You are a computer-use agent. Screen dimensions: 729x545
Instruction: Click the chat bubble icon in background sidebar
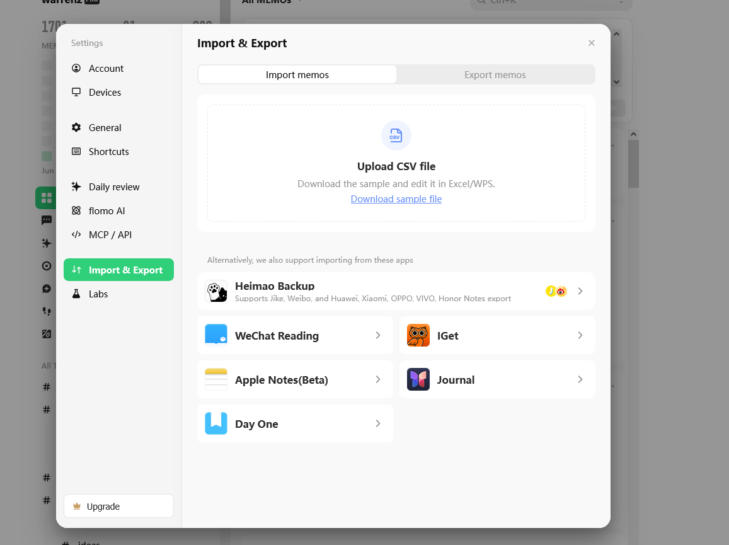47,221
